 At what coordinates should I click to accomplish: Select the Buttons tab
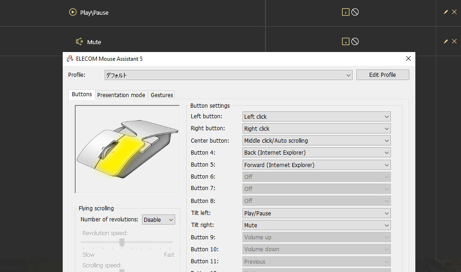[82, 94]
